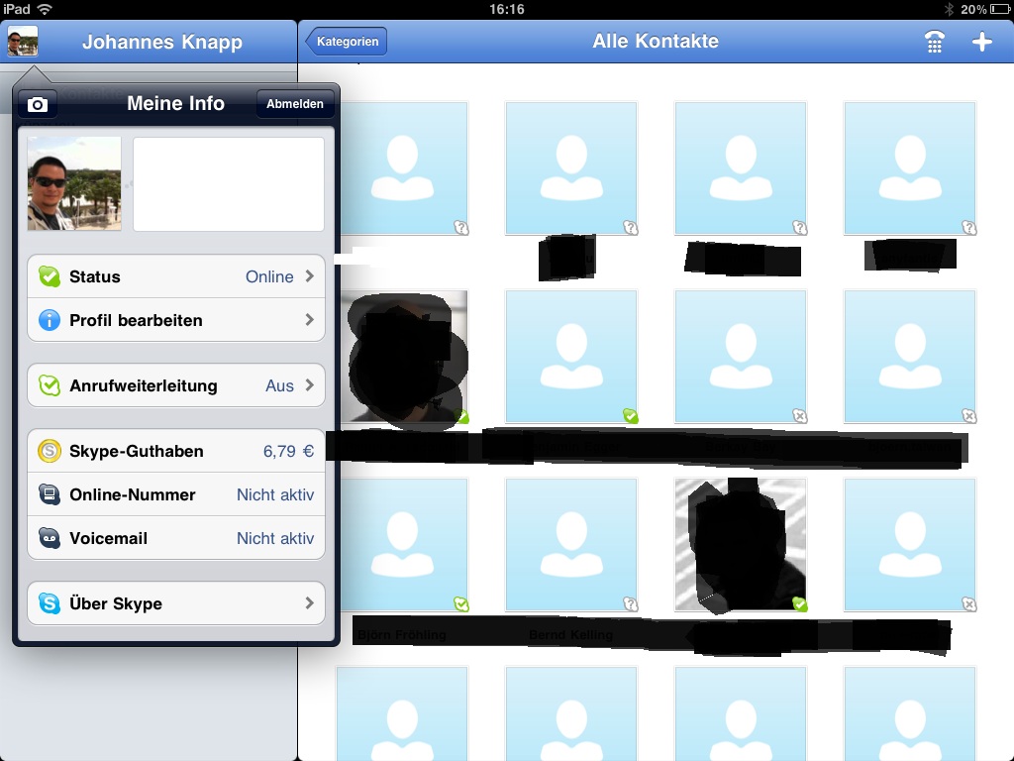The image size is (1014, 761).
Task: Open Skype-Guthaben row
Action: [x=176, y=451]
